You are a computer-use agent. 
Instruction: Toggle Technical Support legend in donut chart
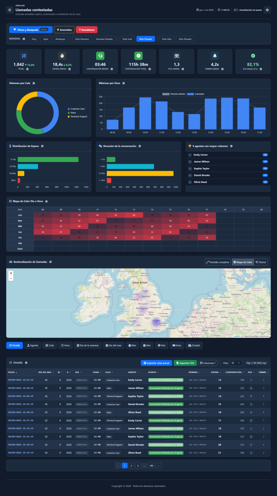(x=77, y=117)
